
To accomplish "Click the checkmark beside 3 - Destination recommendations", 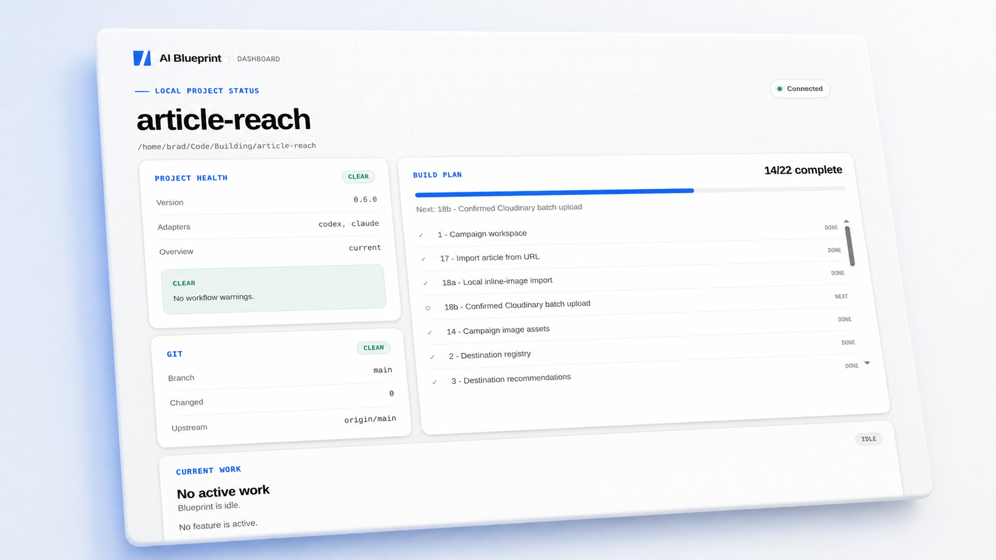I will click(x=434, y=382).
